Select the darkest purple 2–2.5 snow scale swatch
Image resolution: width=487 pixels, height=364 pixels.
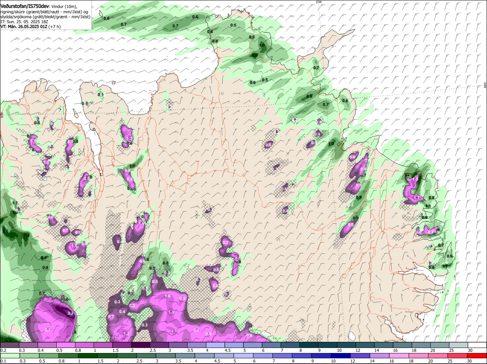pyautogui.click(x=141, y=345)
